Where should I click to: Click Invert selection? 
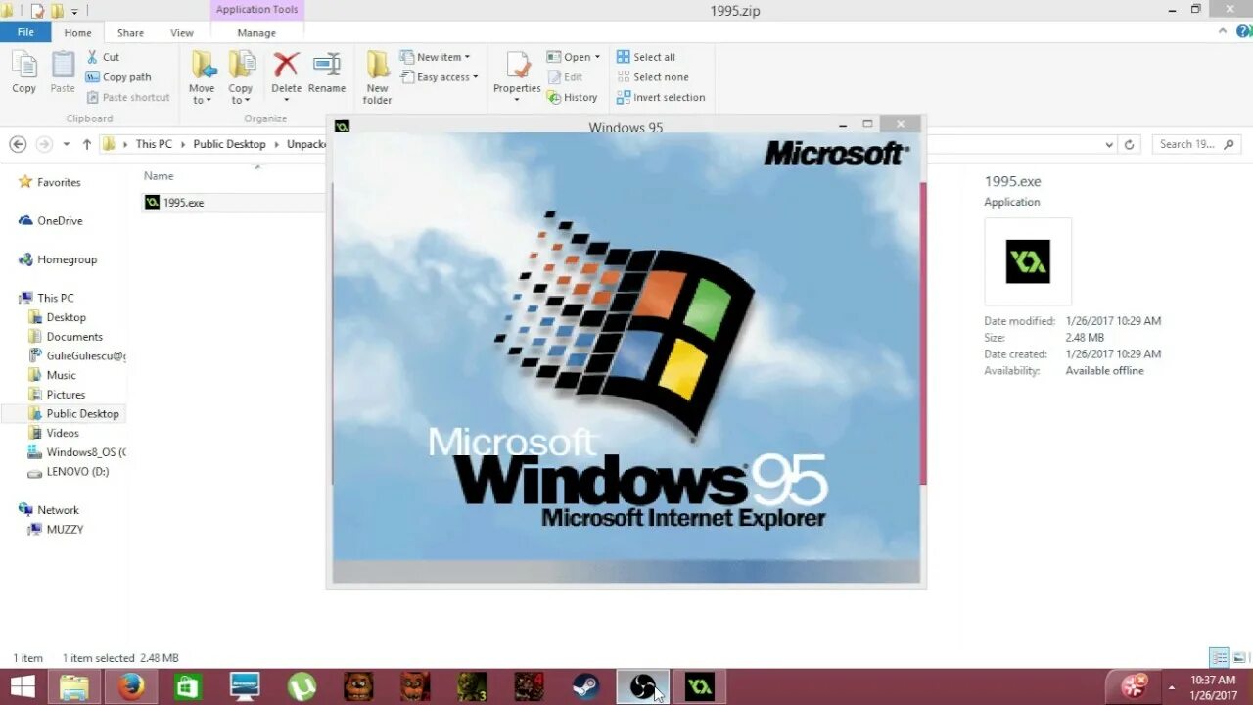(661, 97)
